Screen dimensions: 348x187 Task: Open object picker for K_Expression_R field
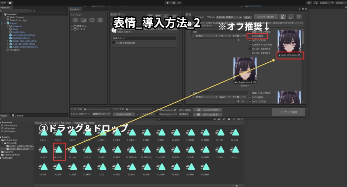click(x=255, y=82)
